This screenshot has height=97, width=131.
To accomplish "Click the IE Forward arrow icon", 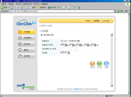I will click(x=12, y=8).
